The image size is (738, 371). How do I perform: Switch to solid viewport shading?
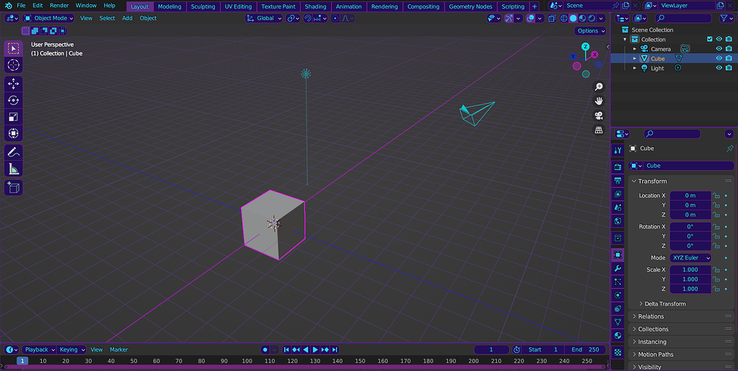574,18
